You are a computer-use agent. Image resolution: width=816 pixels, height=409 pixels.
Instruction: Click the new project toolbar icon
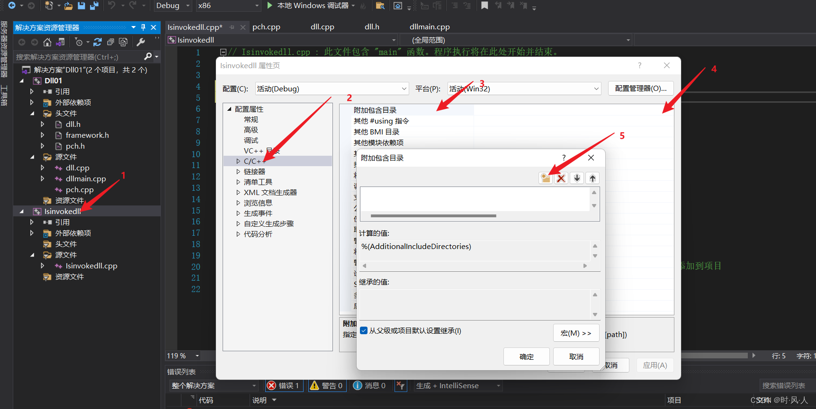[x=49, y=5]
